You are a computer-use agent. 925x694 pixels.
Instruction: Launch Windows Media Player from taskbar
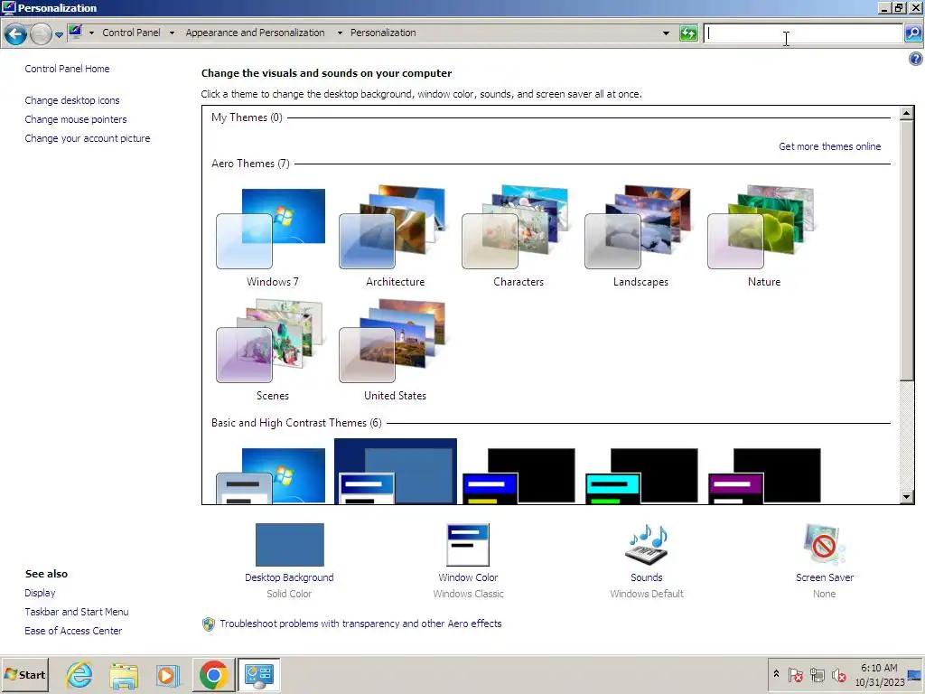(x=167, y=674)
